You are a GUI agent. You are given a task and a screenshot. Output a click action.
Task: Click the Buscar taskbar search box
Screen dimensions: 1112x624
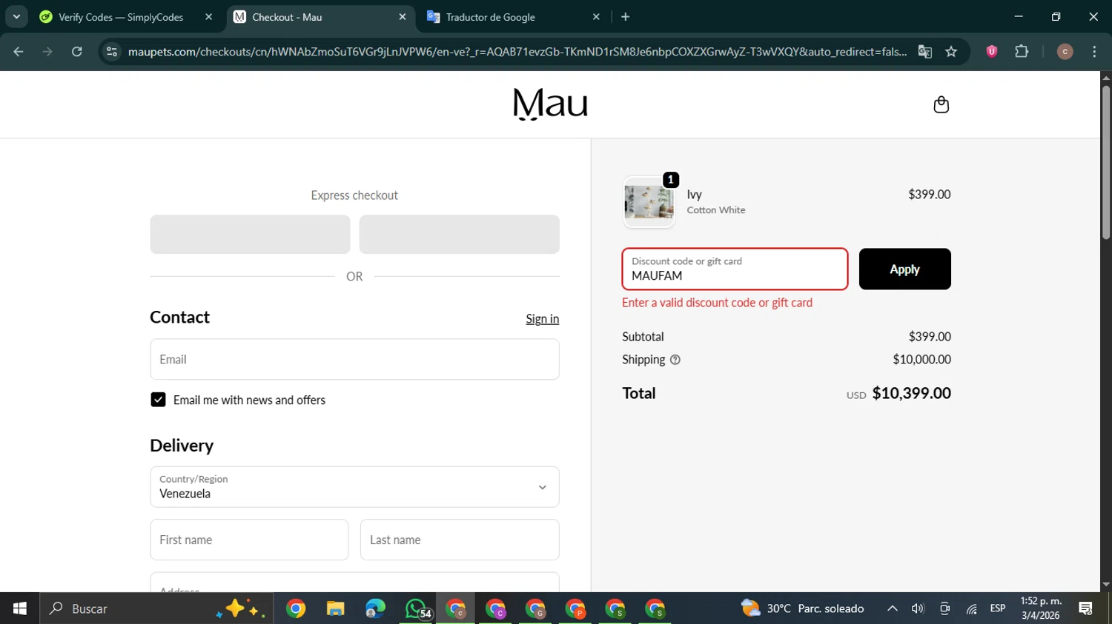pyautogui.click(x=156, y=608)
